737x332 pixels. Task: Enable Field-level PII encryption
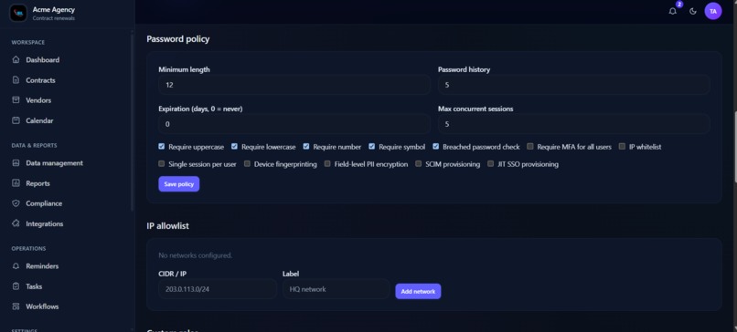[327, 164]
